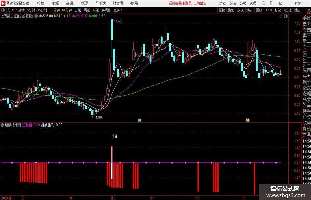
Task: Click the 2024年 label on time axis
Action: (x=6, y=198)
